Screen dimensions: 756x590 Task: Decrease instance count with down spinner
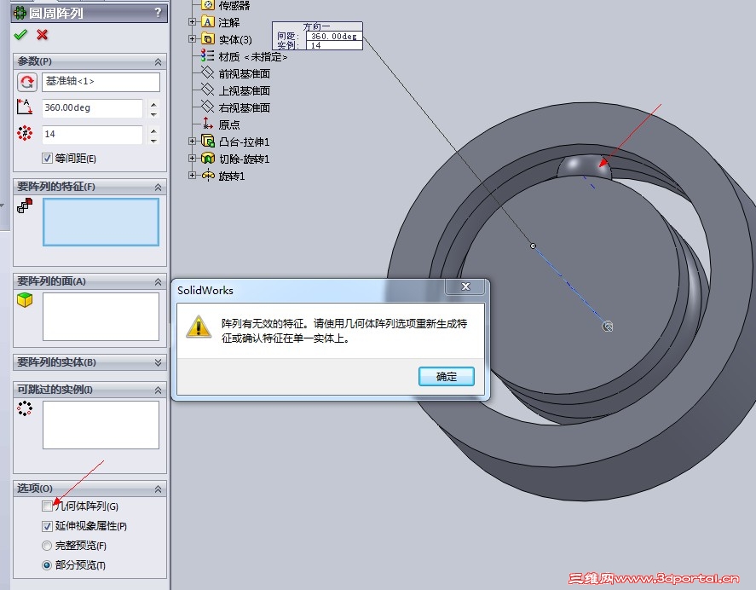[x=153, y=141]
